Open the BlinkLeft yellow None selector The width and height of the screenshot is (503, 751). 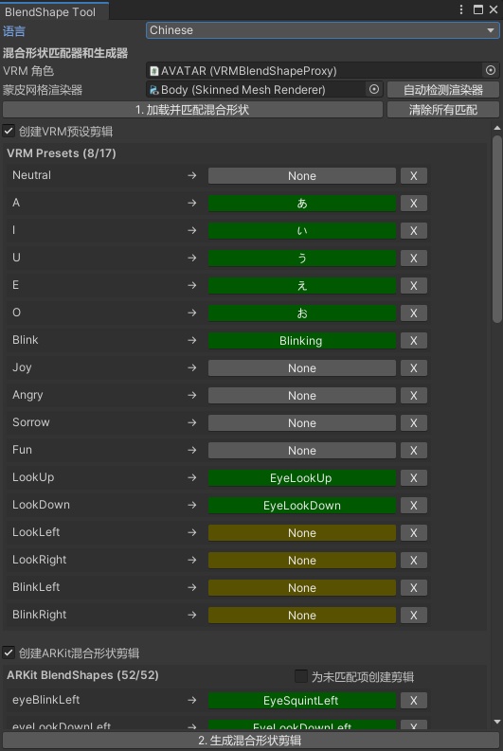[302, 588]
